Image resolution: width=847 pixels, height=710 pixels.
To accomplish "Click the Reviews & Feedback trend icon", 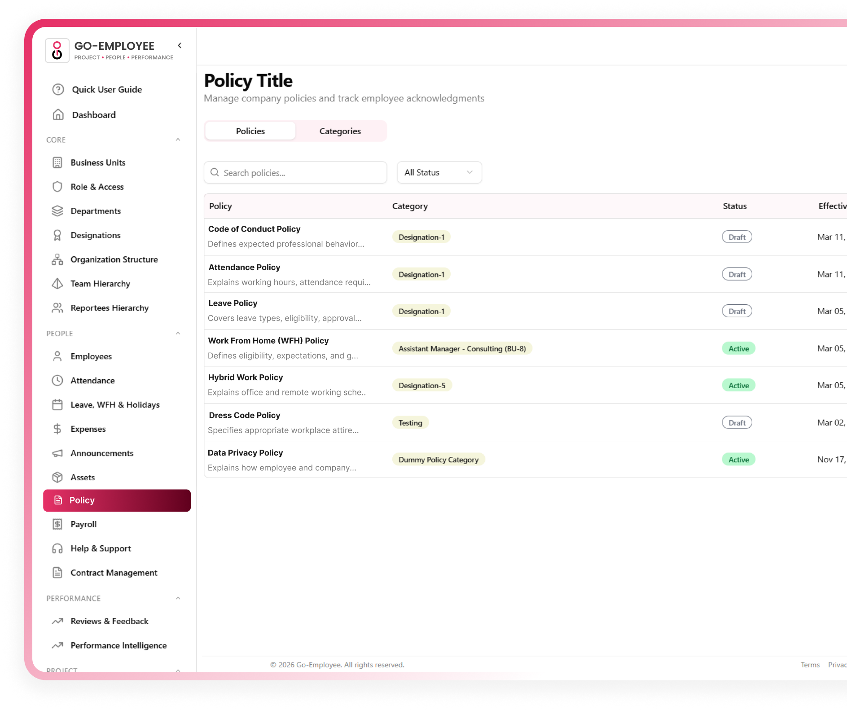I will tap(57, 621).
